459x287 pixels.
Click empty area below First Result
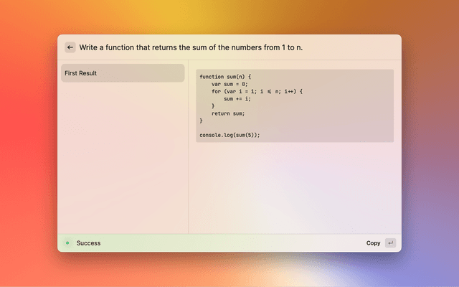click(122, 158)
